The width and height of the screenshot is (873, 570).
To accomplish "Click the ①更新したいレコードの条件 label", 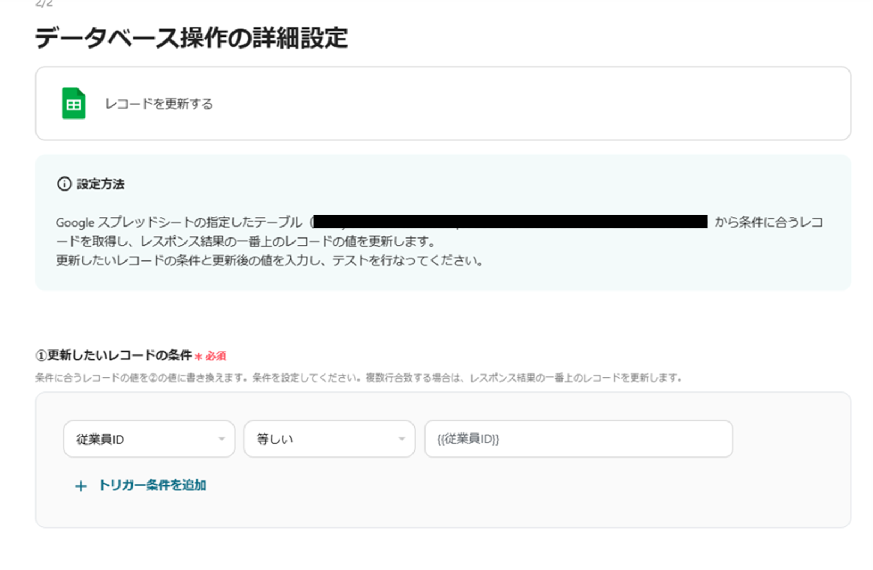I will (113, 355).
